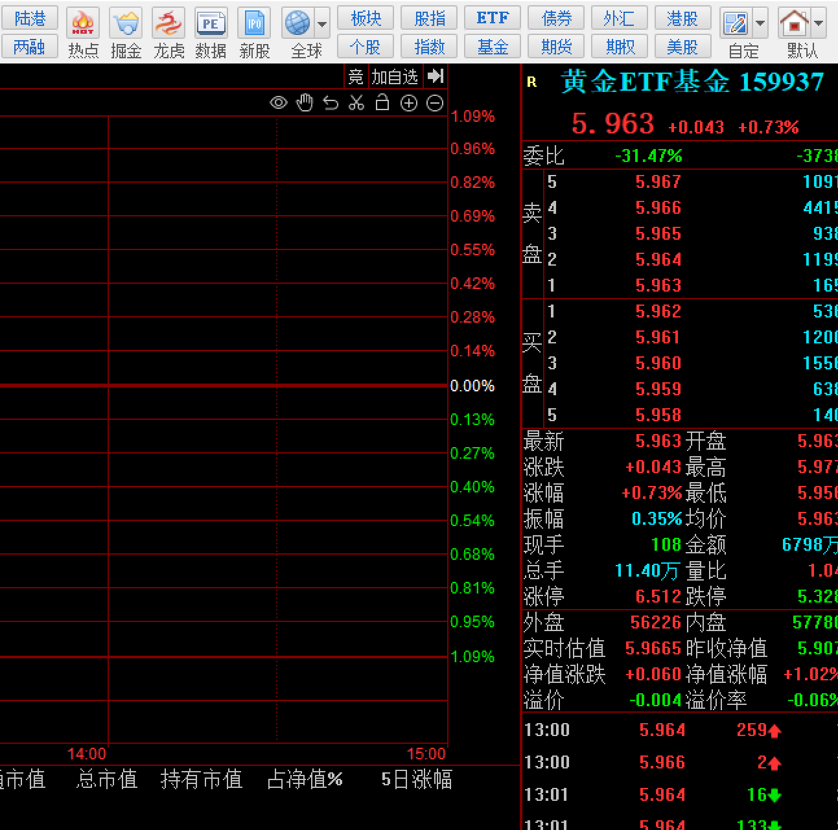Open the 自定 customize dropdown arrow
Viewport: 838px width, 830px height.
(x=760, y=25)
